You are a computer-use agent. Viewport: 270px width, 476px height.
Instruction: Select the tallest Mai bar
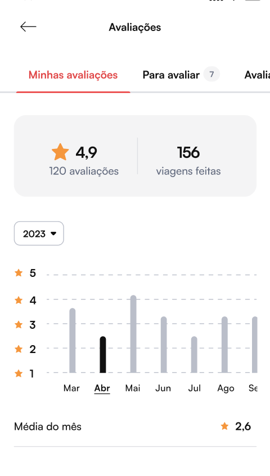coord(133,334)
